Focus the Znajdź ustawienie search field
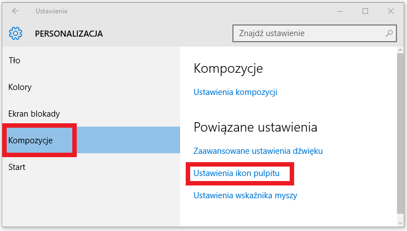407x231 pixels. (x=315, y=33)
